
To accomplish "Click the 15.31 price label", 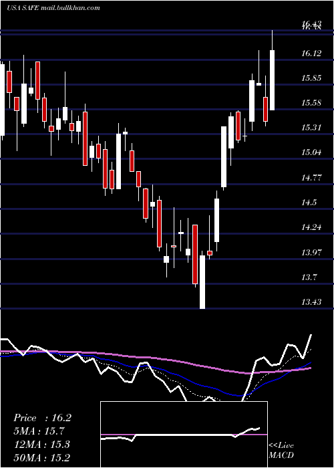I will pos(312,128).
